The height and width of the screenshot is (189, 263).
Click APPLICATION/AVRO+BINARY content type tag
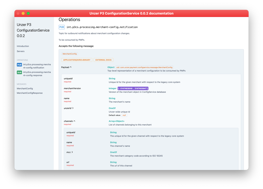[77, 60]
